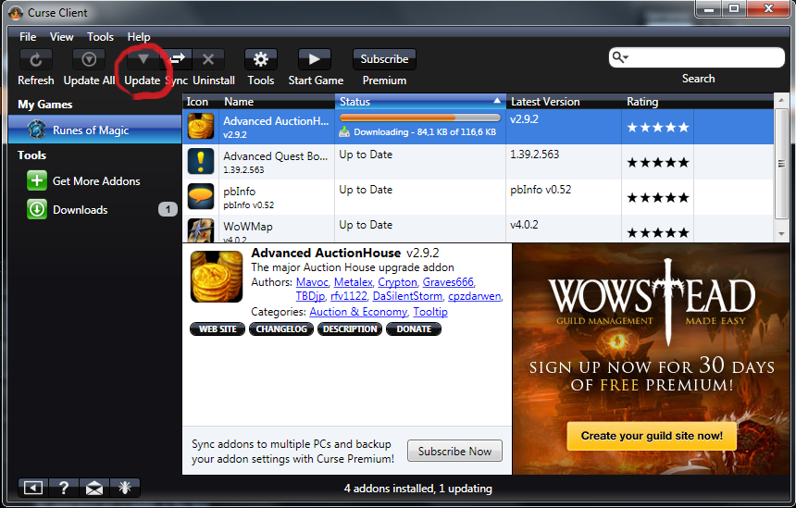Click Create your guild site now button
The image size is (796, 508).
pos(652,436)
